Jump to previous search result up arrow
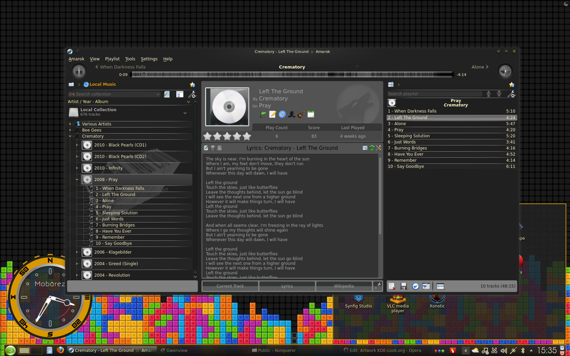The image size is (570, 356). click(x=488, y=94)
